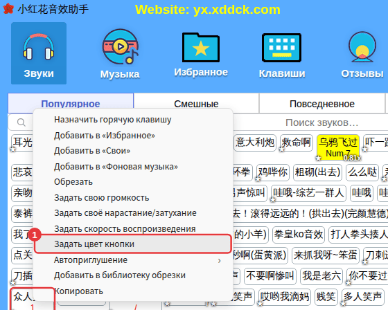
Task: Play the 我是老六 sound button
Action: (x=321, y=276)
